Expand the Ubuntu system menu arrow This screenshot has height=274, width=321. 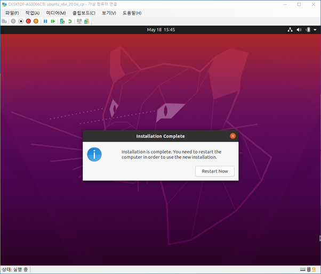315,30
